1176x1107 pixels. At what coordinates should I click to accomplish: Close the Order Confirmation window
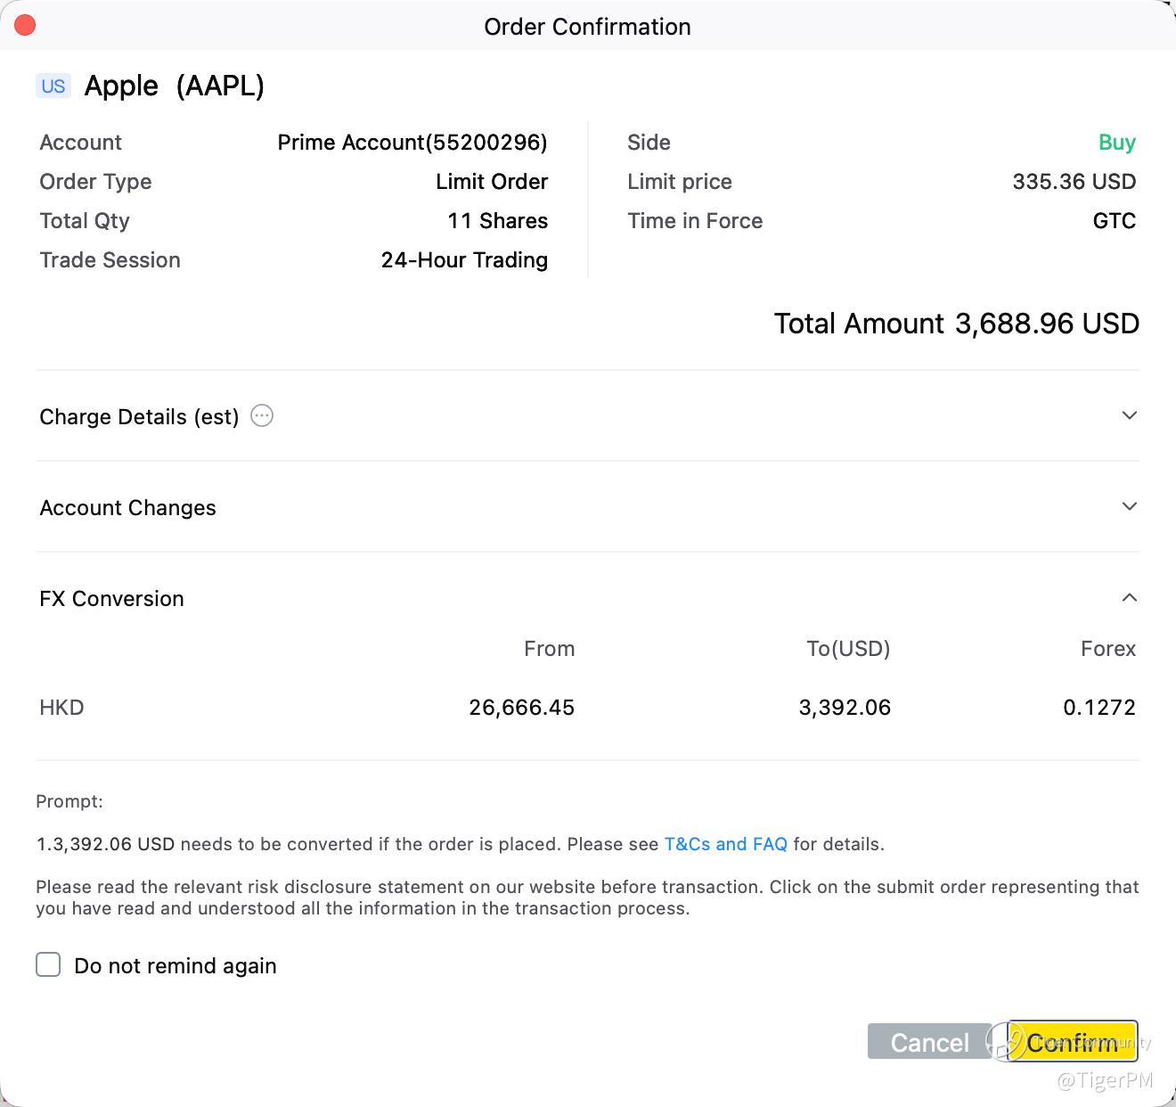25,26
